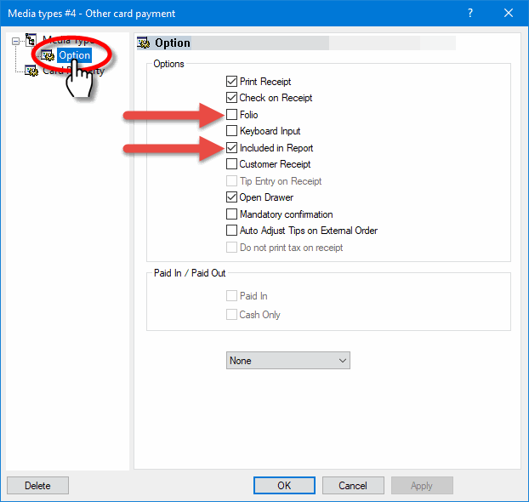
Task: Disable the Print Receipt checkbox
Action: point(231,82)
